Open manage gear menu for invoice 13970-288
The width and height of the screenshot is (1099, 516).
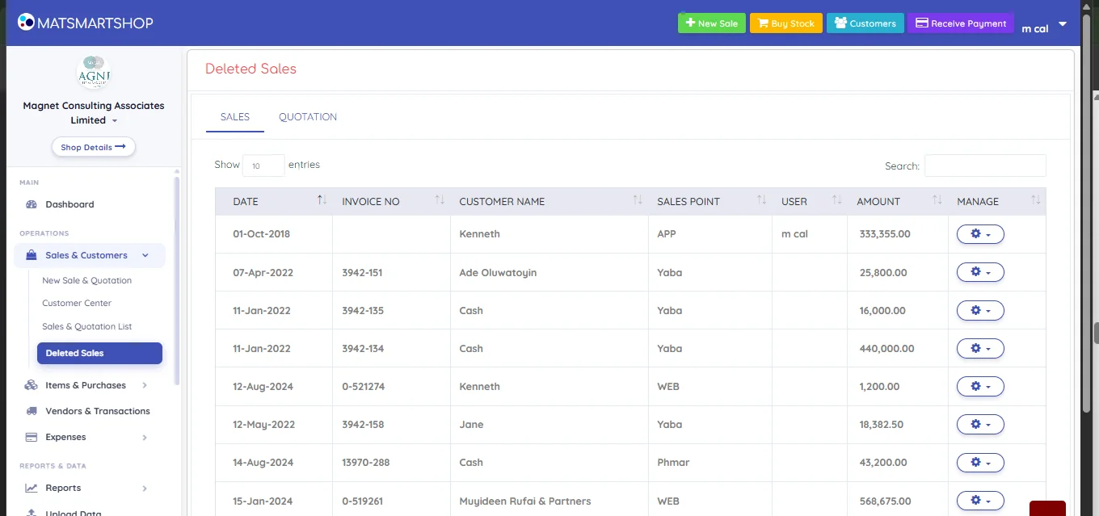pos(980,463)
